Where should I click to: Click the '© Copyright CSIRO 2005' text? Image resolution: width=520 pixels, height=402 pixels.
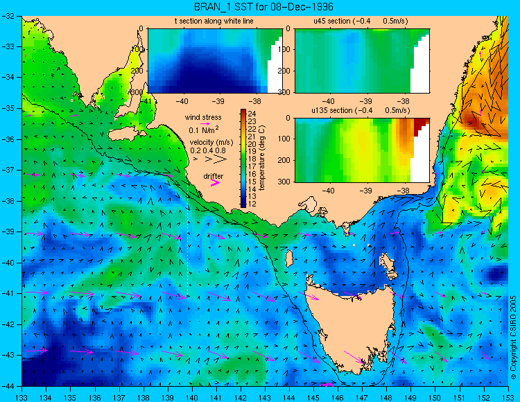click(x=513, y=338)
